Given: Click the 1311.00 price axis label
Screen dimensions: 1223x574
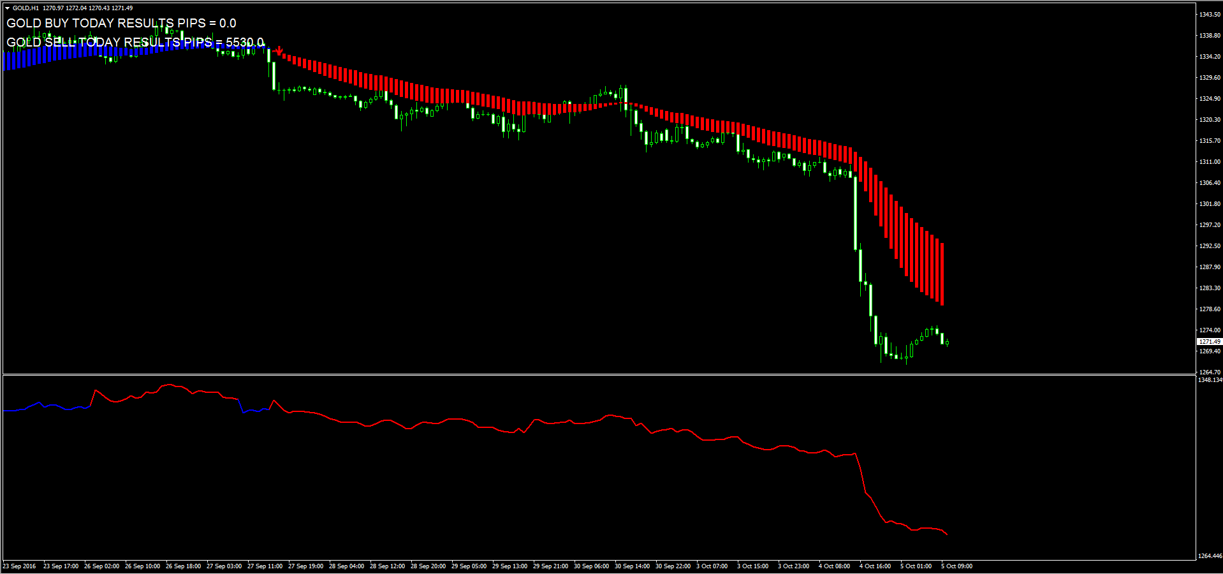Looking at the screenshot, I should 1210,162.
